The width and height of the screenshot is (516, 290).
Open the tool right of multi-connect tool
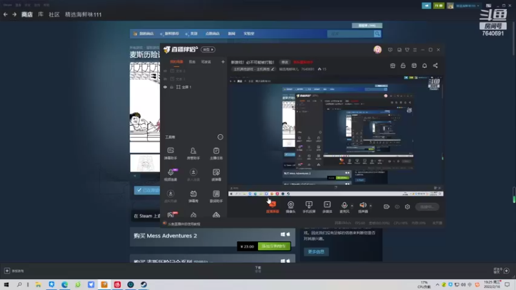(216, 175)
